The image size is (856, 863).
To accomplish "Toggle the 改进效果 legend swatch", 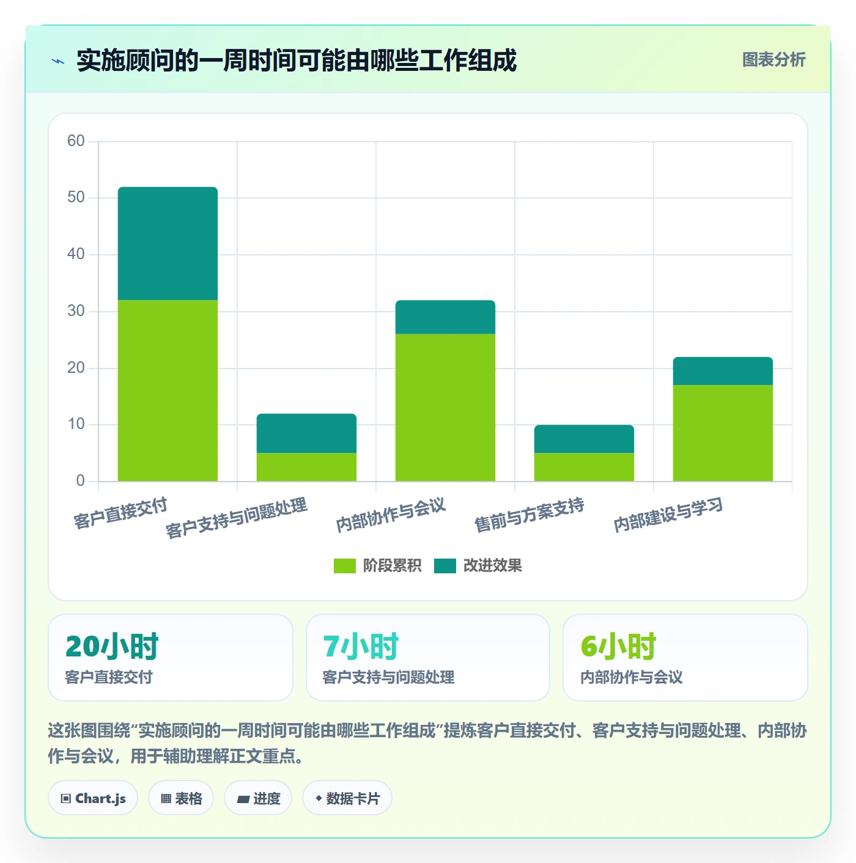I will click(x=445, y=566).
